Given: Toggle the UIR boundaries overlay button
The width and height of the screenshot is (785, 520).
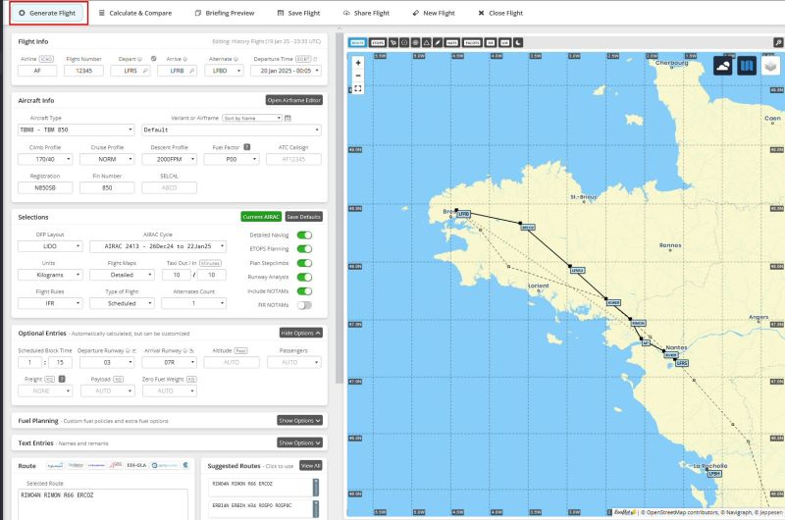Looking at the screenshot, I should (x=504, y=42).
